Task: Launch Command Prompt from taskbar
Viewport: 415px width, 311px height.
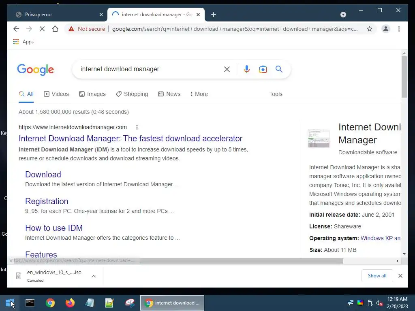Action: click(30, 303)
